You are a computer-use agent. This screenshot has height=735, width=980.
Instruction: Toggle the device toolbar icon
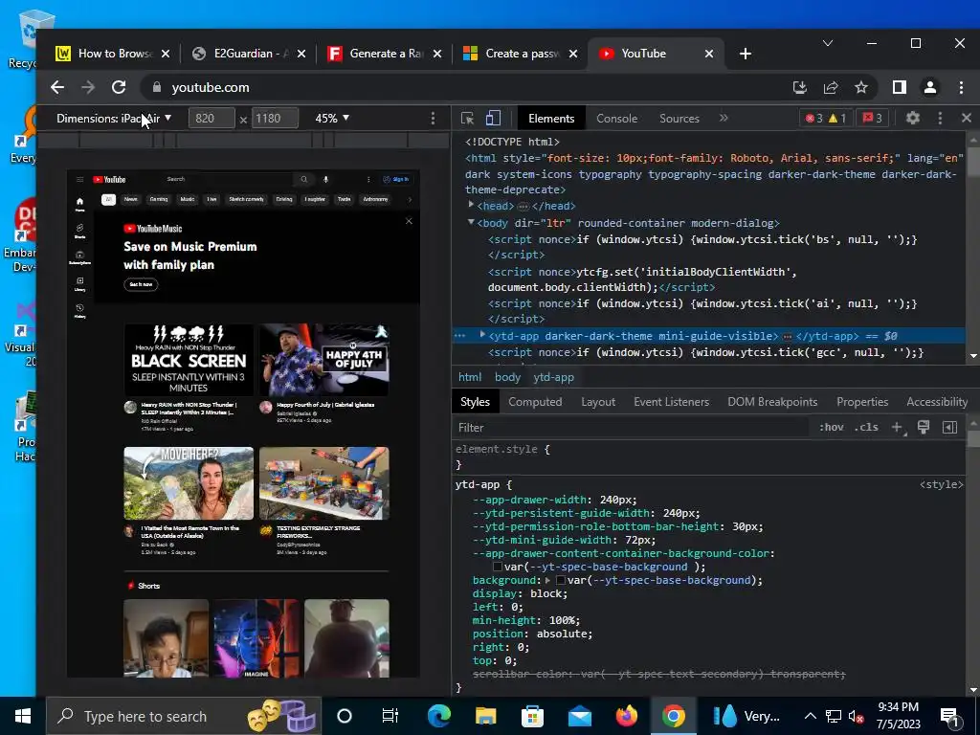[x=493, y=118]
